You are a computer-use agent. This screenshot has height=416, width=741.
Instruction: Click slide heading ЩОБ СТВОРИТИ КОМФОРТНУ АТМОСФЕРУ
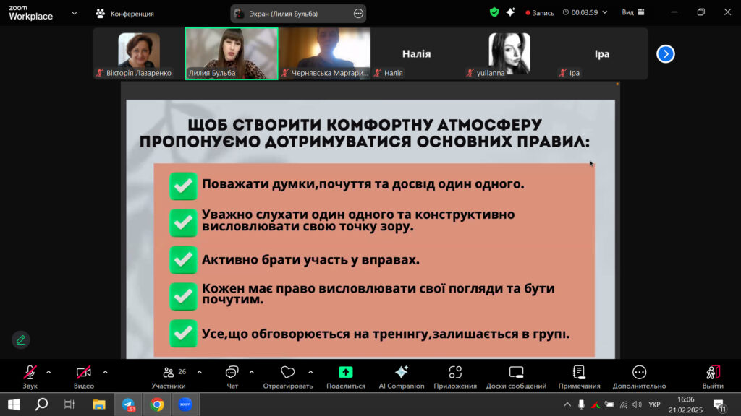click(x=365, y=125)
